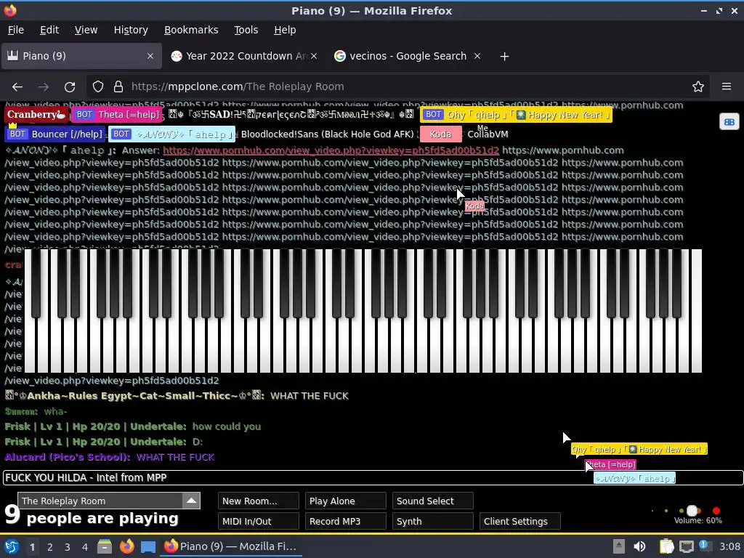Select the Bouncer [//help] bot tag
The image size is (744, 558).
(x=55, y=134)
